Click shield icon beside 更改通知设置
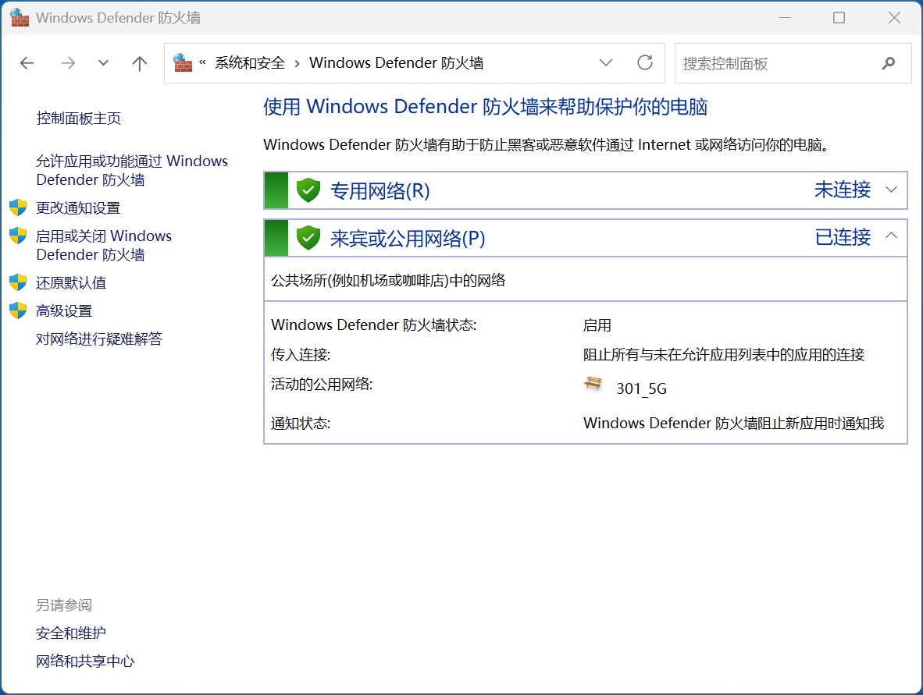 [x=18, y=207]
